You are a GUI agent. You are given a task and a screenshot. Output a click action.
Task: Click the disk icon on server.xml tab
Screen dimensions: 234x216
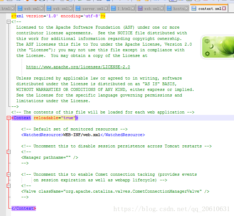[x=78, y=8]
